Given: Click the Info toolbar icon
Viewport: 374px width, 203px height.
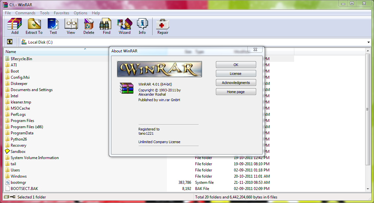Looking at the screenshot, I should coord(143,24).
